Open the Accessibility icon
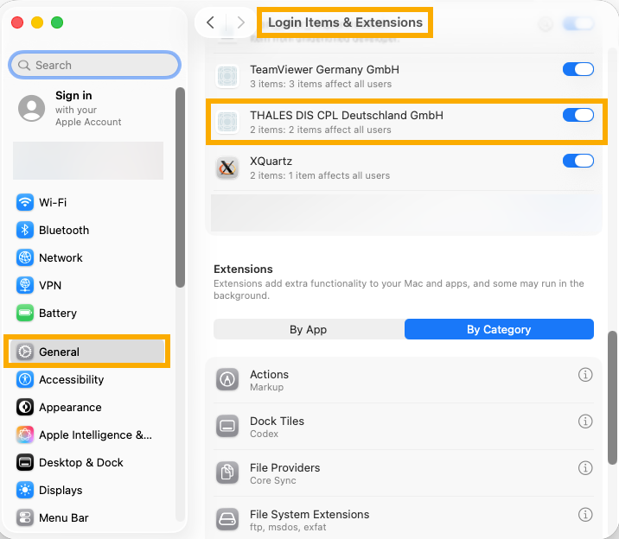 [x=25, y=379]
